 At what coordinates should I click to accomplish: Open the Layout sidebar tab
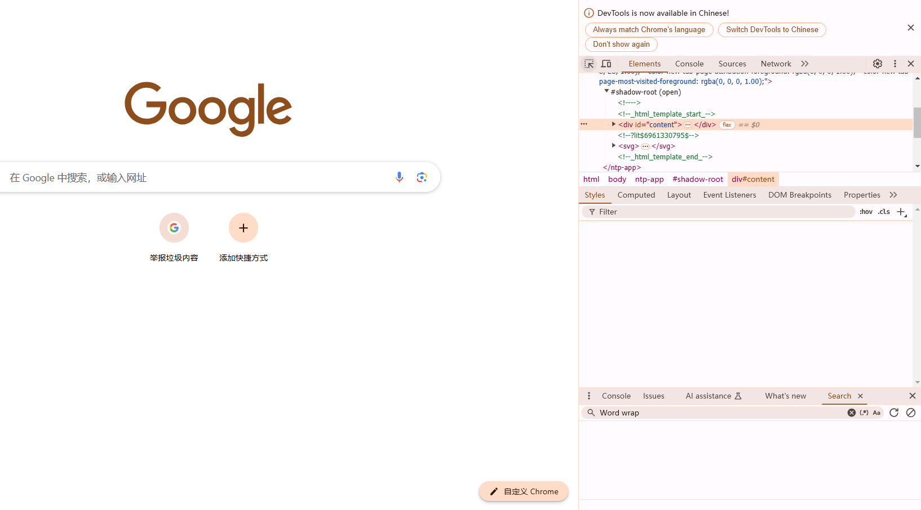pyautogui.click(x=679, y=195)
